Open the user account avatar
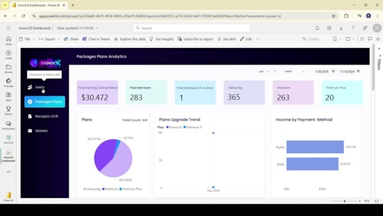 point(377,28)
